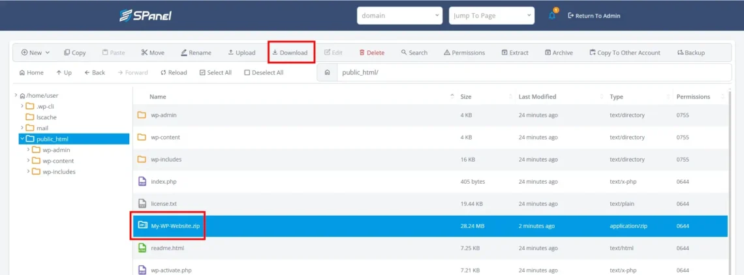Click the Move toolbar button
744x275 pixels.
pos(153,53)
